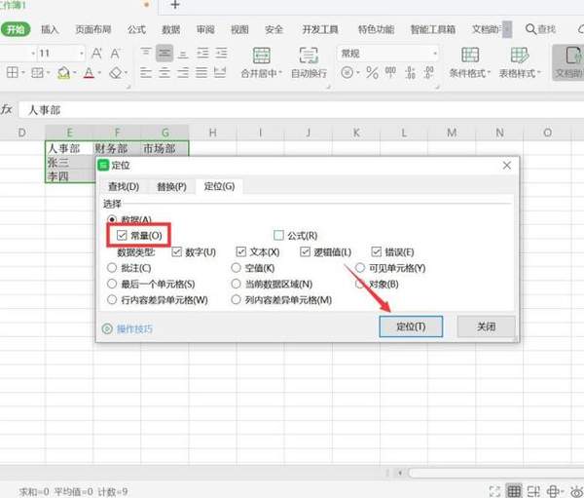Select the 空值(K) radio option
This screenshot has width=584, height=498.
click(236, 268)
